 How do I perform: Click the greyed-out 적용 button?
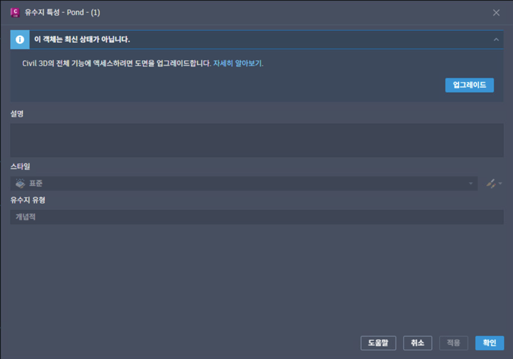(x=453, y=343)
